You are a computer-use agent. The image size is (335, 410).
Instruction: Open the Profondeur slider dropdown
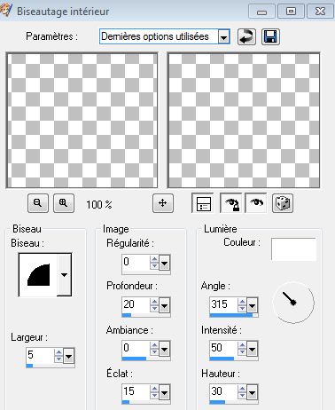tap(164, 305)
